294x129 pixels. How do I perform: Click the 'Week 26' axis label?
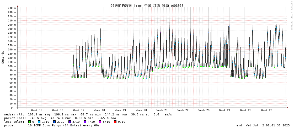(x=267, y=110)
